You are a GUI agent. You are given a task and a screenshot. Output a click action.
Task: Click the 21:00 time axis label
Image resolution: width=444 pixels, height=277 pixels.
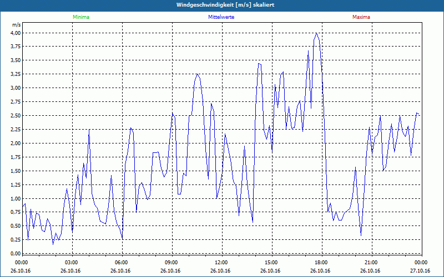coord(372,263)
